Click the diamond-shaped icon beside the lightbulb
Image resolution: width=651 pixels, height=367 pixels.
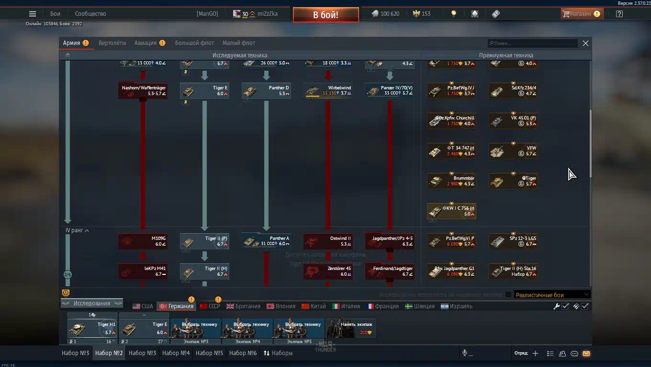(x=475, y=14)
